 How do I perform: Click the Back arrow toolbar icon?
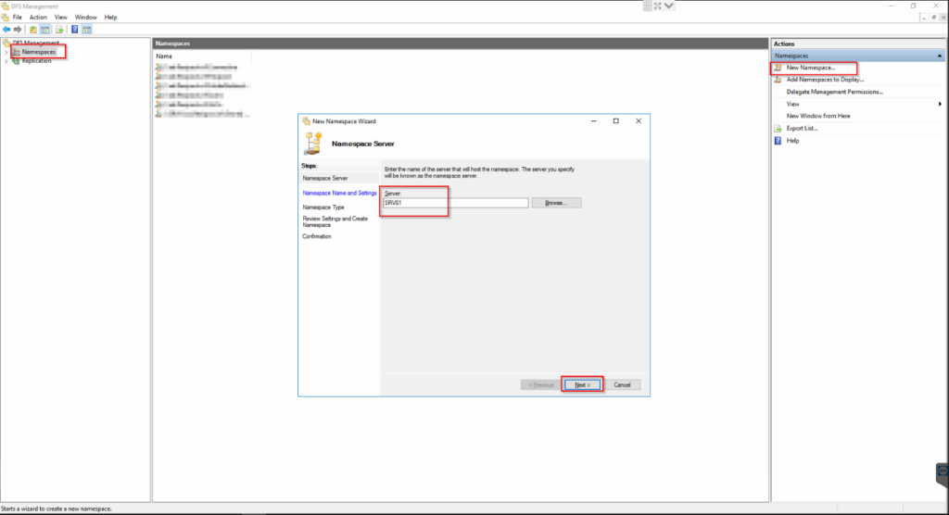click(x=6, y=29)
